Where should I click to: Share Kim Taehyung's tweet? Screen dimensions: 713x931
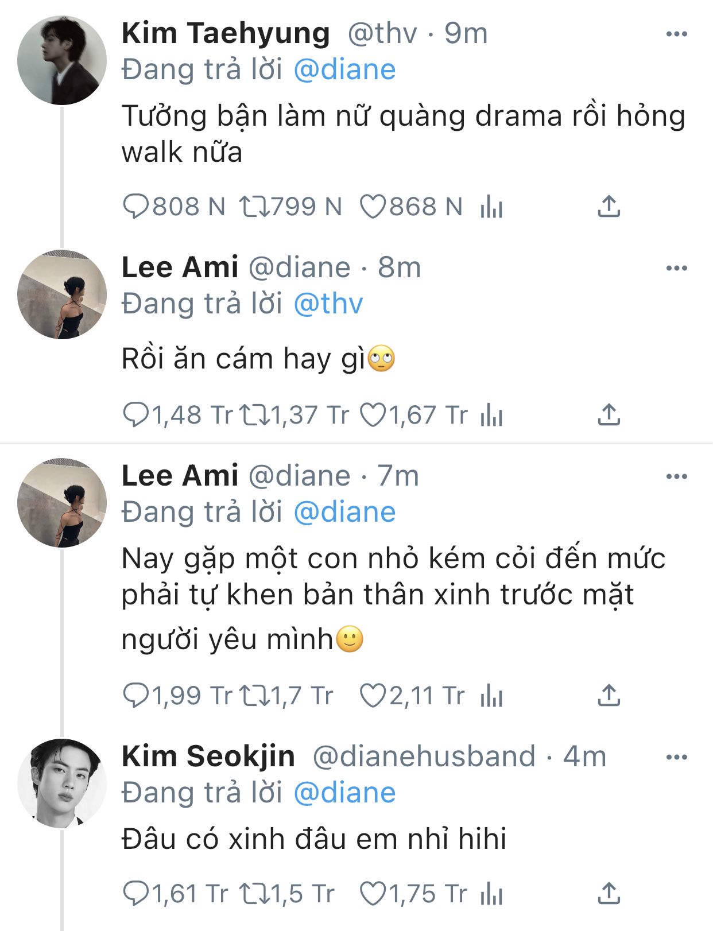(x=609, y=207)
